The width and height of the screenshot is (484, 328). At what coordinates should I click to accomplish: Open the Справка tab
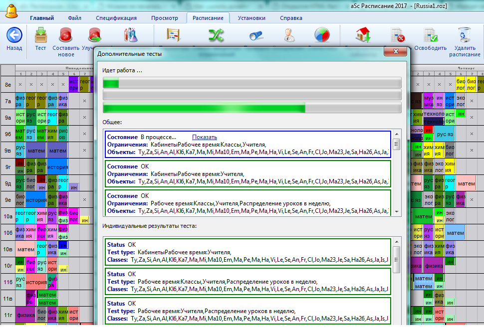pos(291,18)
